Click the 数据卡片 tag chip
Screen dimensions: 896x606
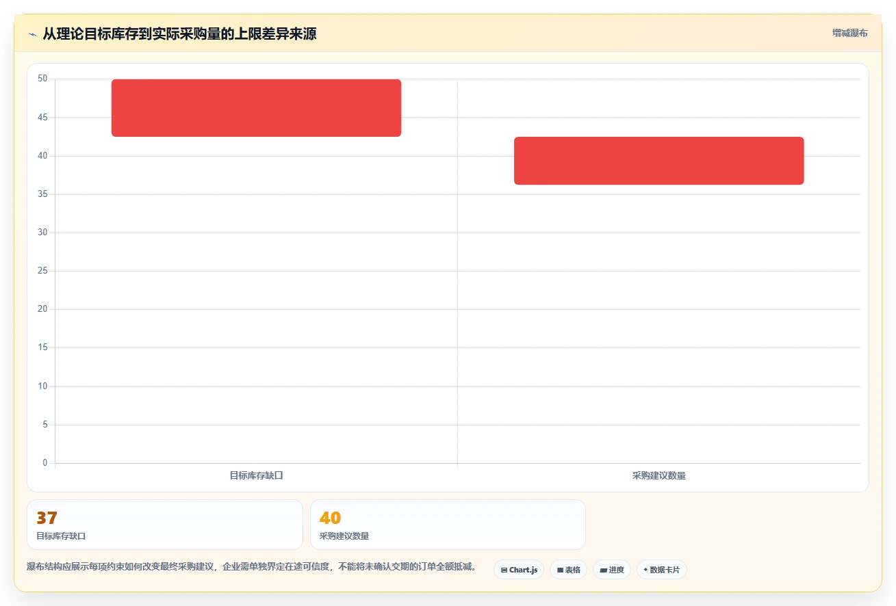point(661,570)
